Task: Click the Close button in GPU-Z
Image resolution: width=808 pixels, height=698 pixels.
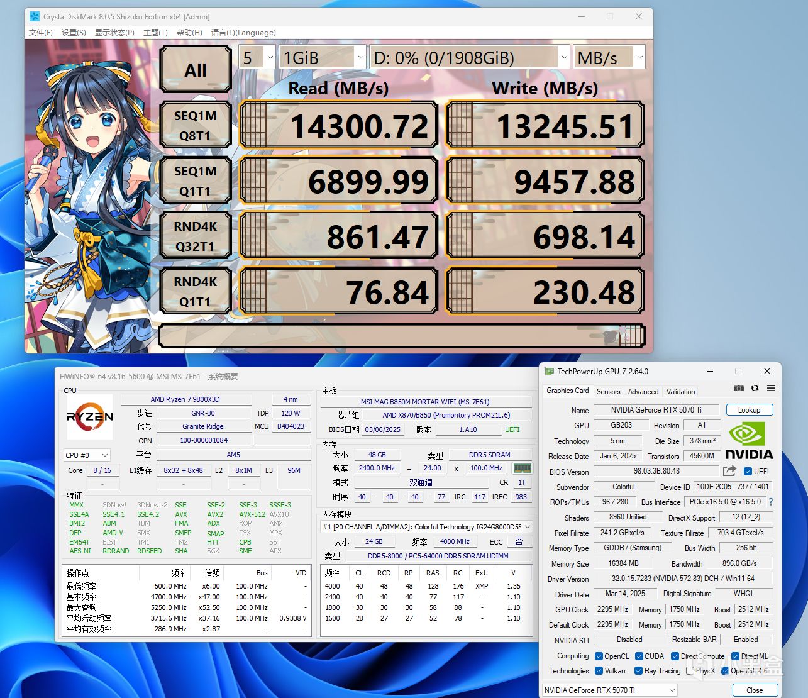Action: (755, 690)
